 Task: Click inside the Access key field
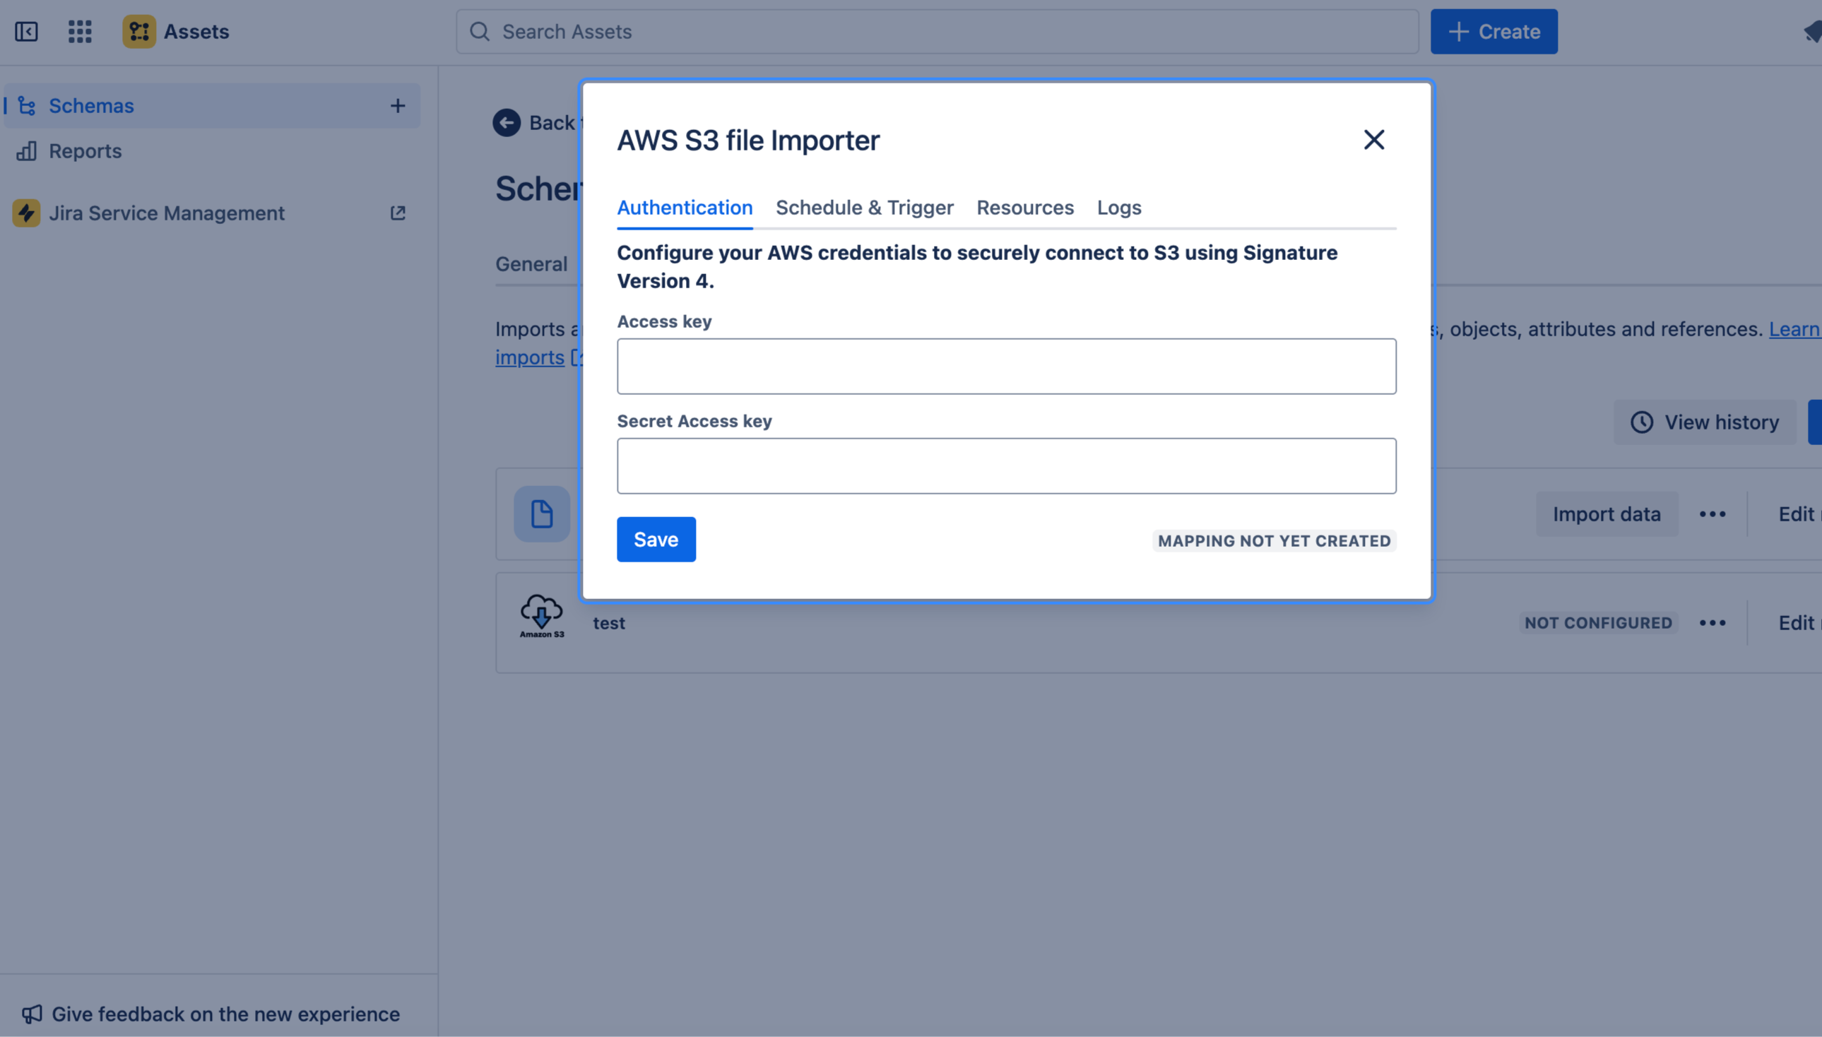click(1006, 366)
